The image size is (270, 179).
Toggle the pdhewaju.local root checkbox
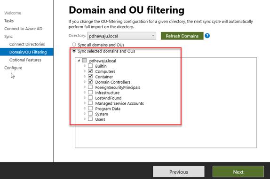84,60
